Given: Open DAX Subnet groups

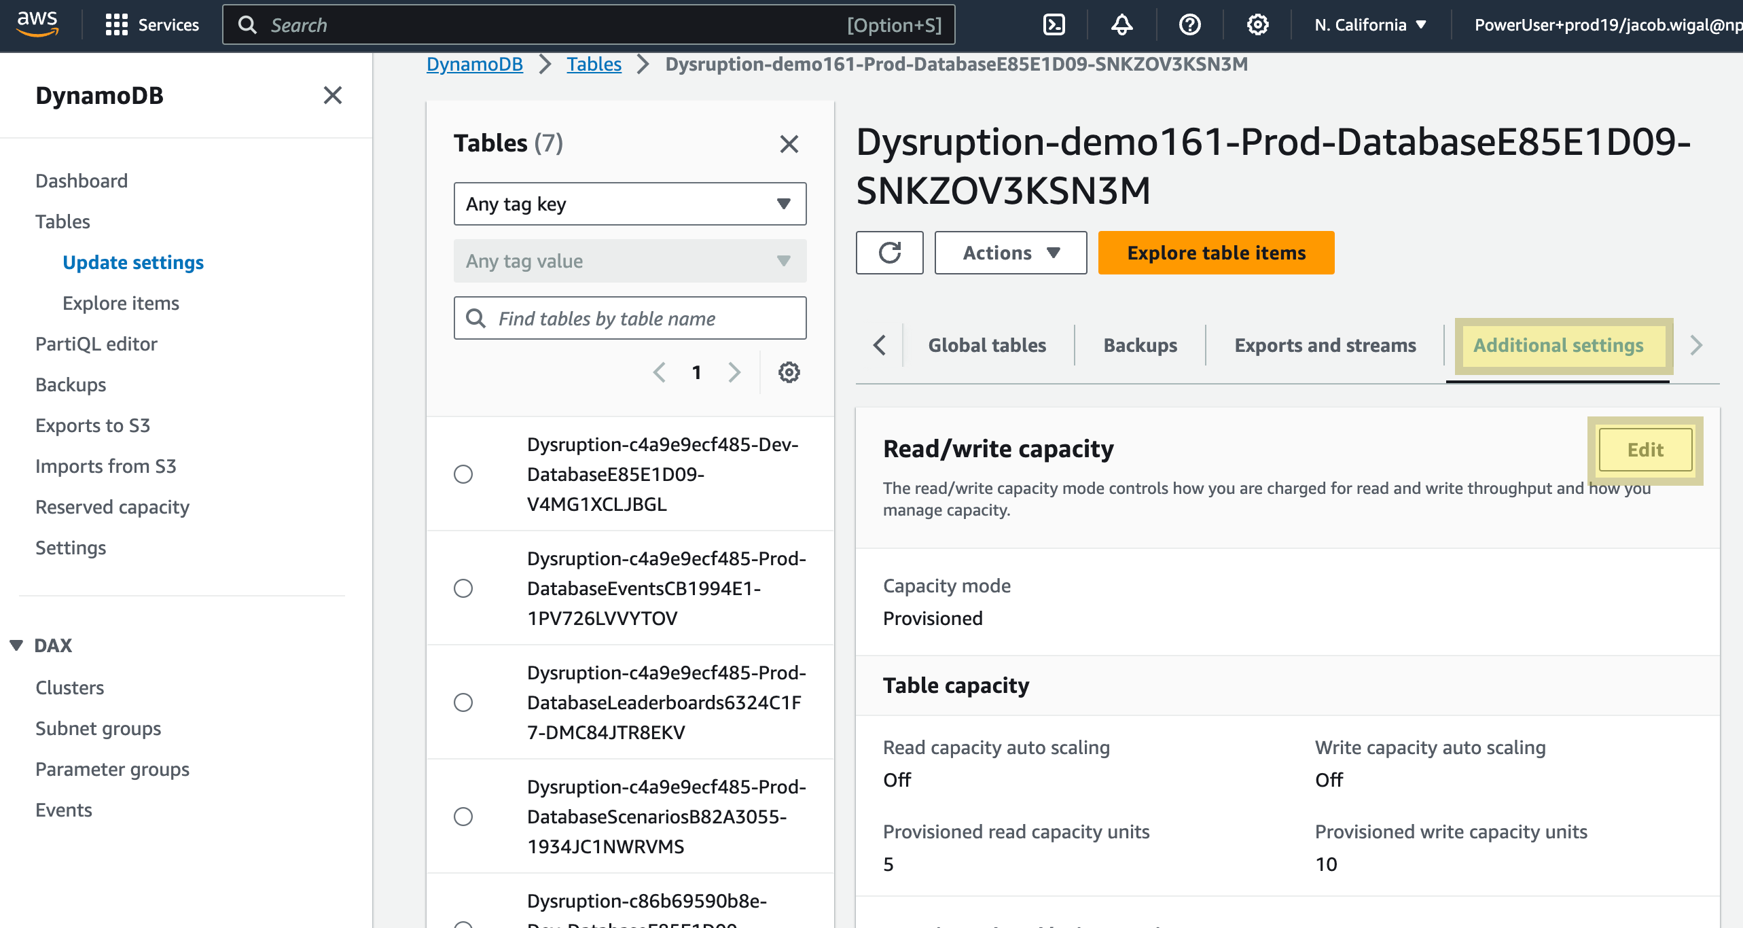Looking at the screenshot, I should [x=98, y=728].
